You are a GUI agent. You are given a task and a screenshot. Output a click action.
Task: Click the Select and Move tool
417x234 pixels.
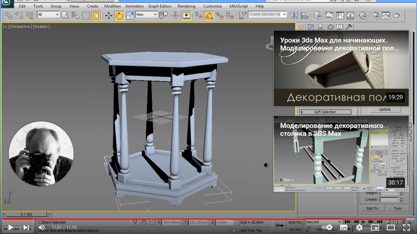click(x=109, y=15)
